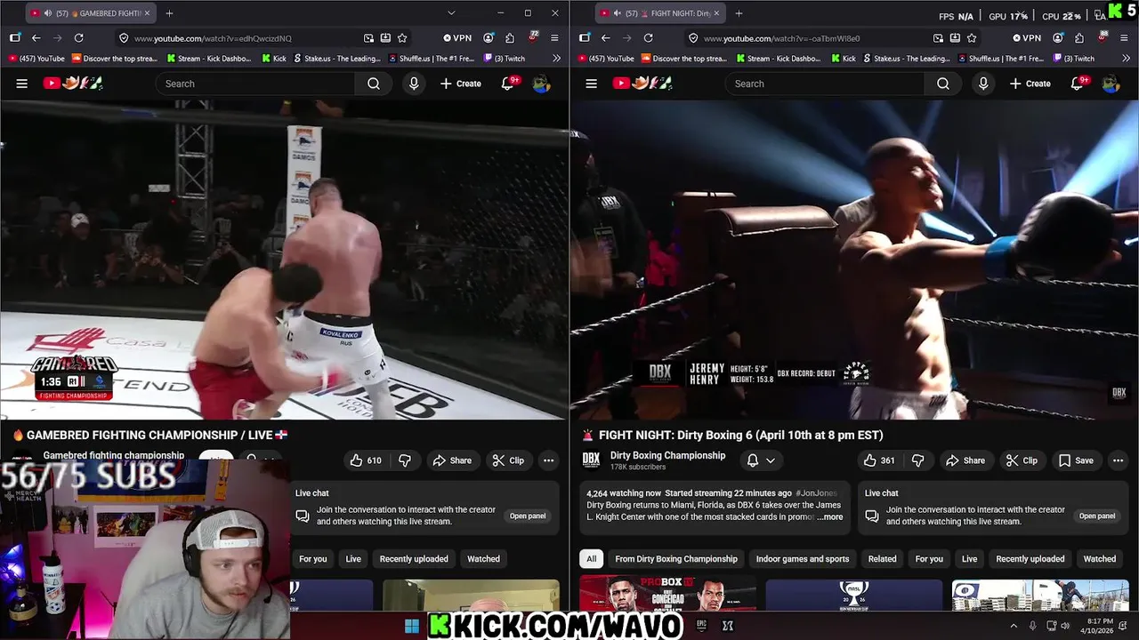
Task: Click address bar in right window
Action: click(808, 38)
